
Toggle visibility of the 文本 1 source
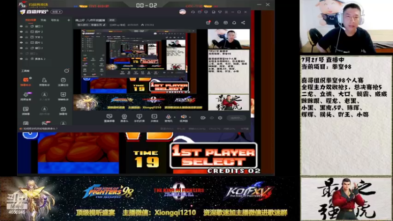tap(21, 37)
